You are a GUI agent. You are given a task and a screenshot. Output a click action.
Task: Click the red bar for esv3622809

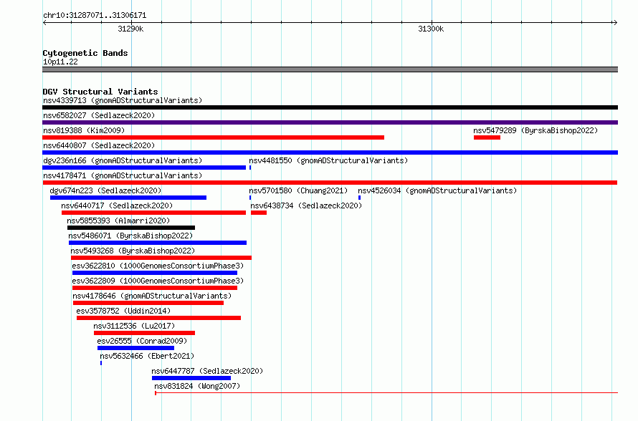click(155, 288)
